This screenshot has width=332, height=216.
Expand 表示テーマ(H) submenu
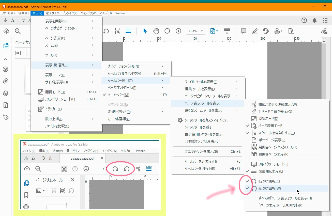[66, 75]
